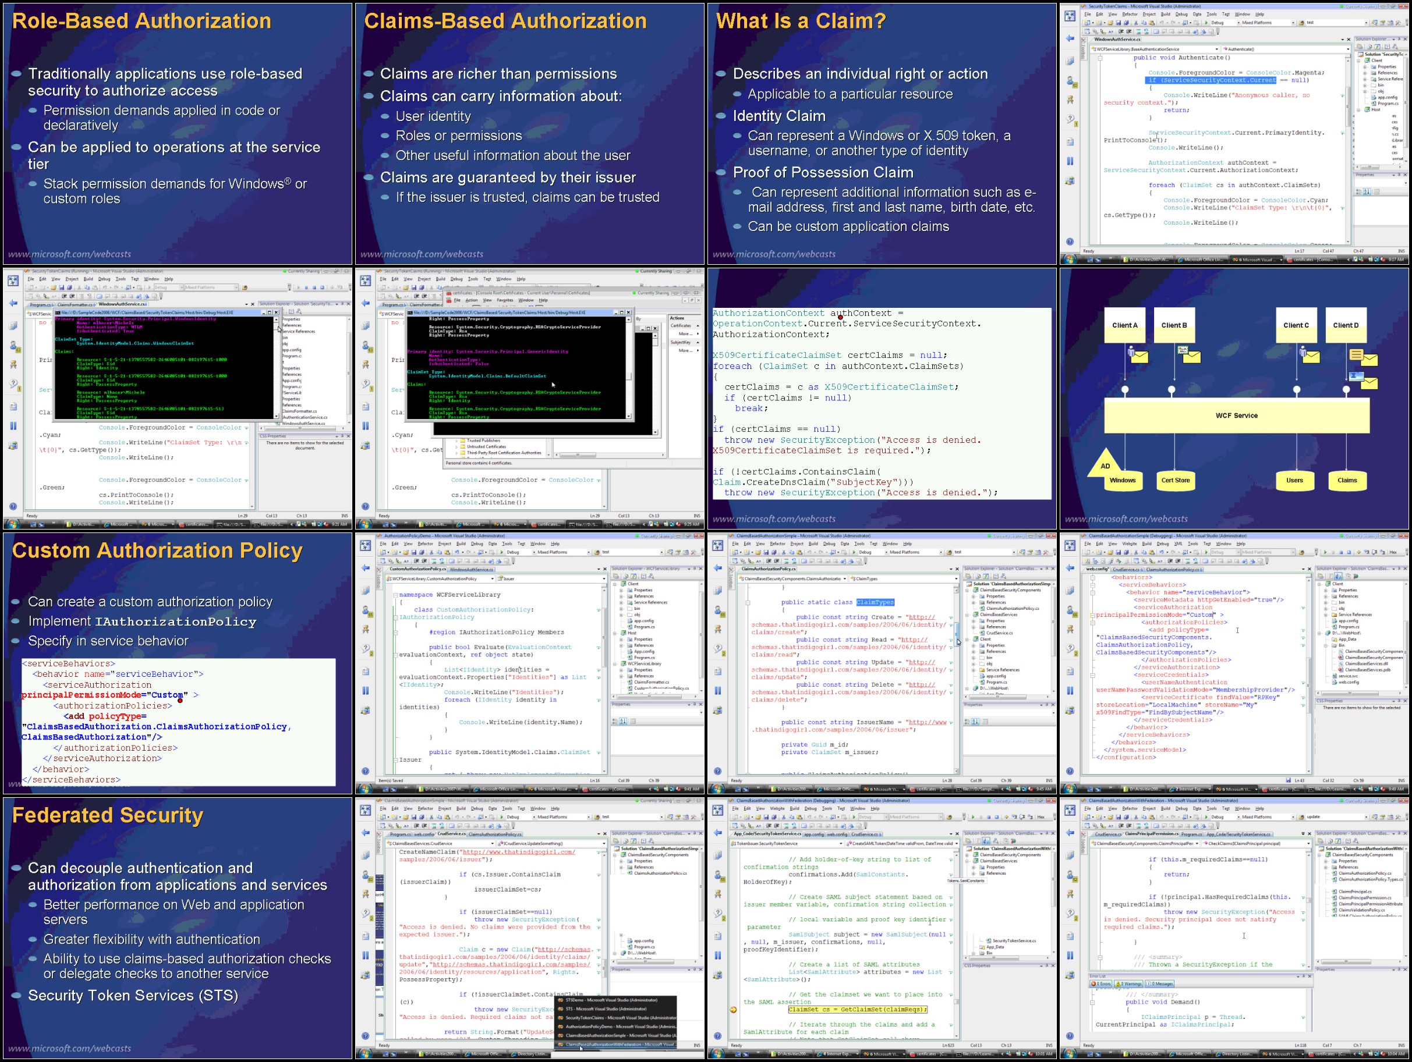1412x1062 pixels.
Task: Select the What Is a Claim? slide
Action: [x=882, y=133]
